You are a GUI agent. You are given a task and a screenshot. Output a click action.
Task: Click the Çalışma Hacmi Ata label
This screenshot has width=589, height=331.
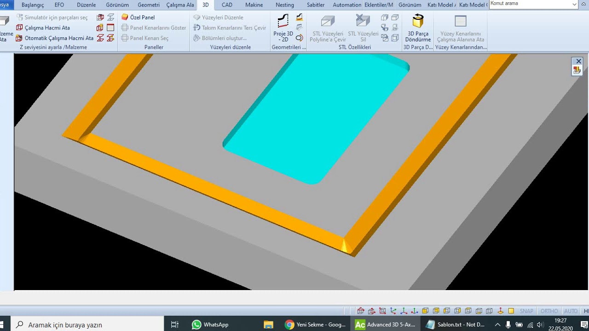tap(47, 28)
